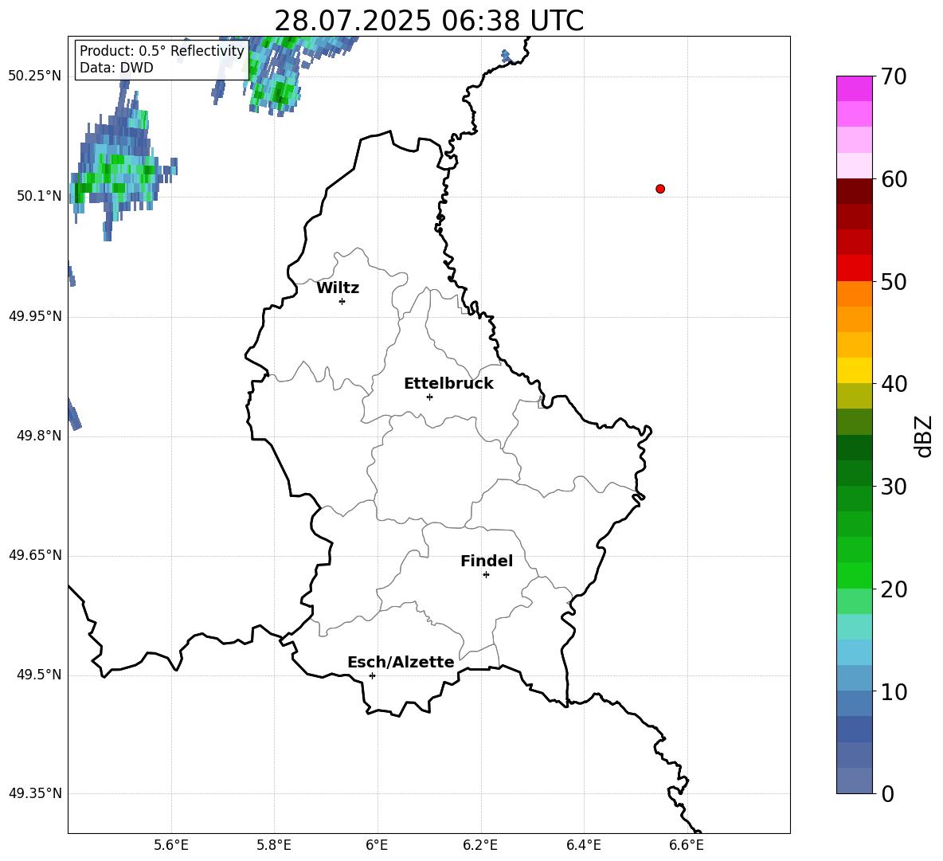Image resolution: width=943 pixels, height=861 pixels.
Task: Click the Esch/Alzette city label
Action: (401, 662)
